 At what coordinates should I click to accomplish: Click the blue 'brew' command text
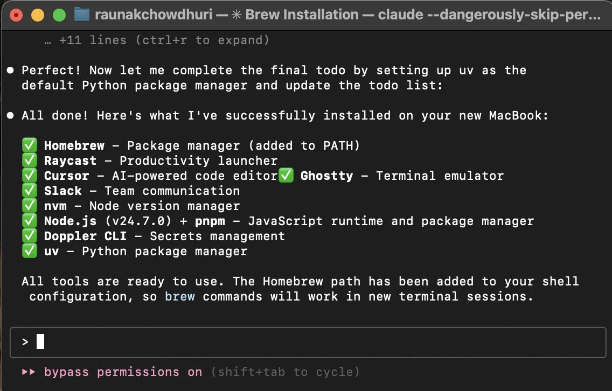179,296
